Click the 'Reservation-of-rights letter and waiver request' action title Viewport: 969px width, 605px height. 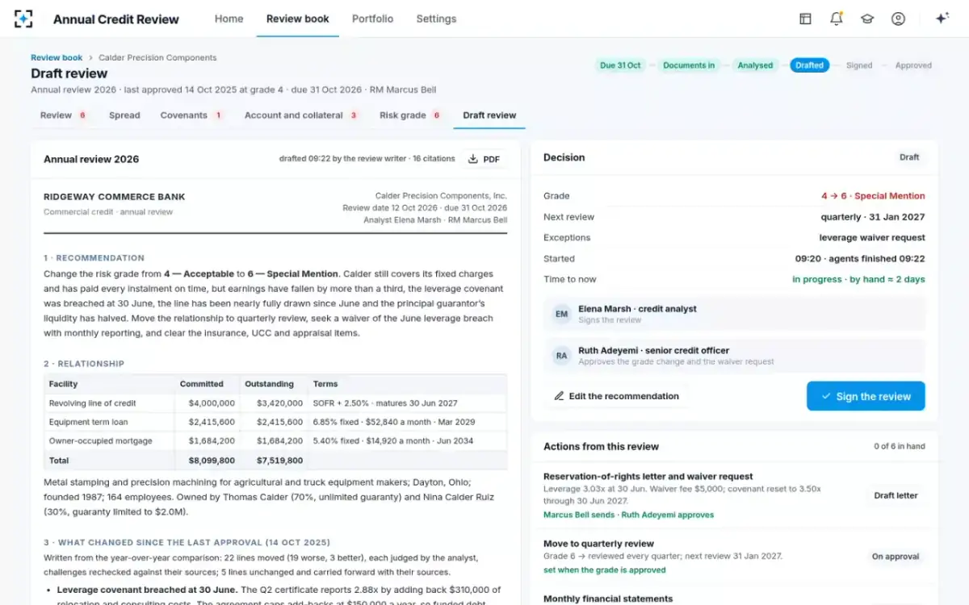coord(648,477)
